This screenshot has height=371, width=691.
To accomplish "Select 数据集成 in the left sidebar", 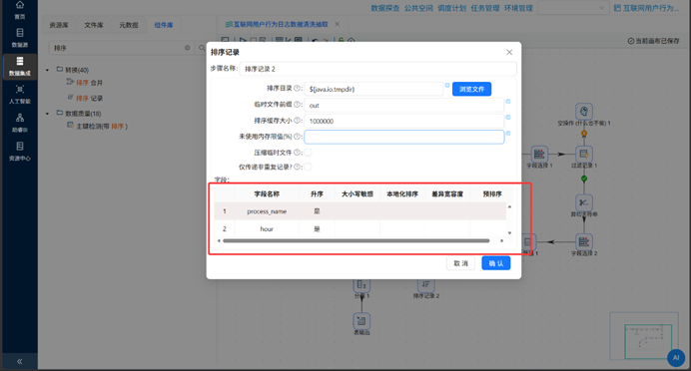I will (19, 66).
